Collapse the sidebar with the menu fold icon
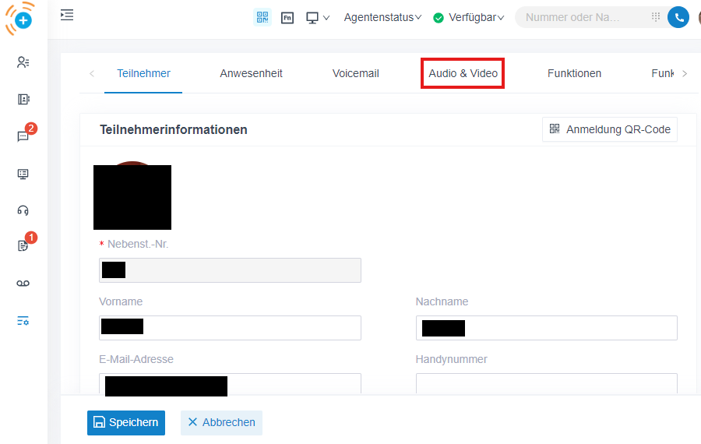The width and height of the screenshot is (701, 444). (67, 15)
